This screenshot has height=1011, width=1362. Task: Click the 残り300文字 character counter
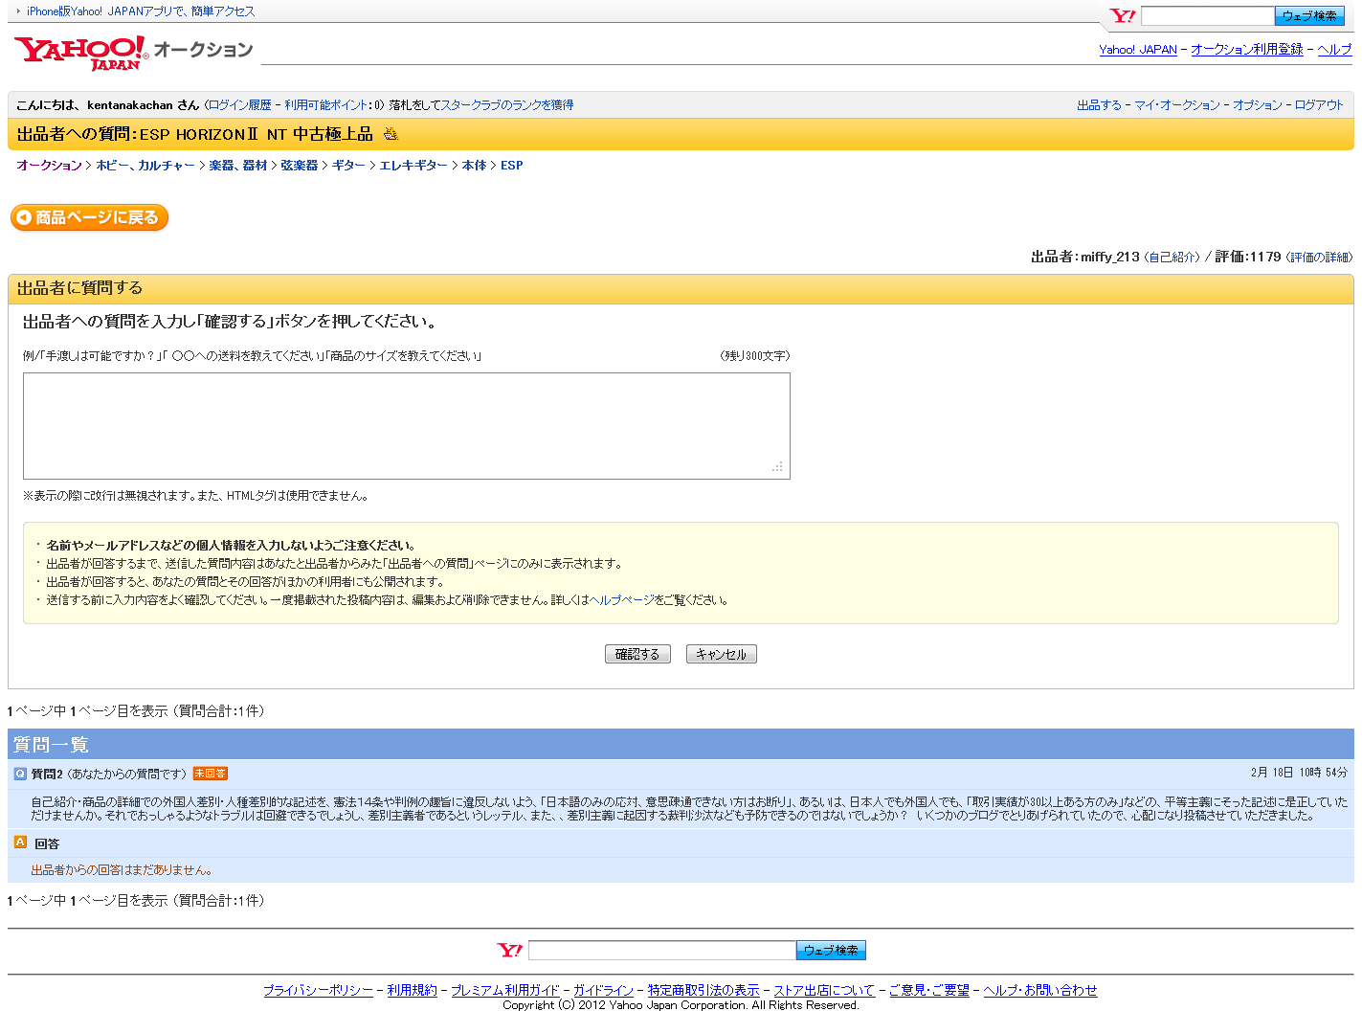click(755, 355)
